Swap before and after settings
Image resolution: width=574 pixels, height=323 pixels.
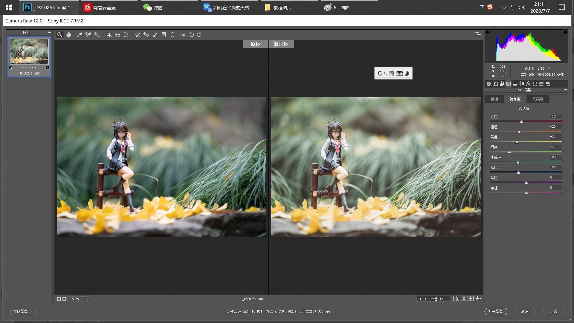pos(464,298)
